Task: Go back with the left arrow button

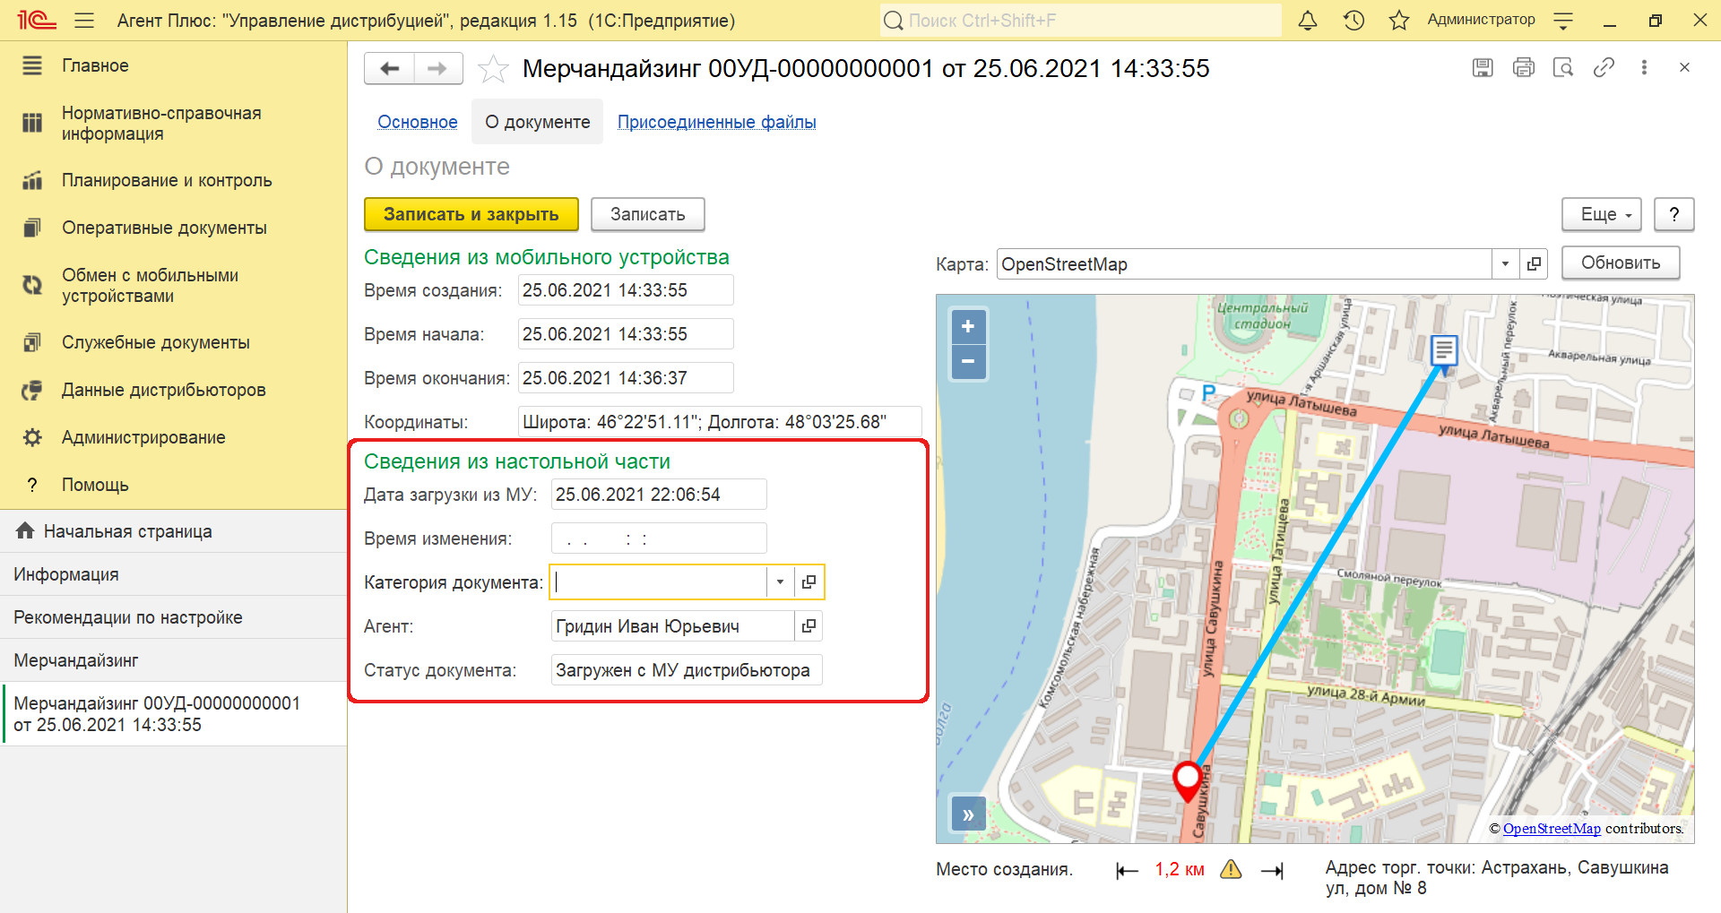Action: pyautogui.click(x=389, y=68)
